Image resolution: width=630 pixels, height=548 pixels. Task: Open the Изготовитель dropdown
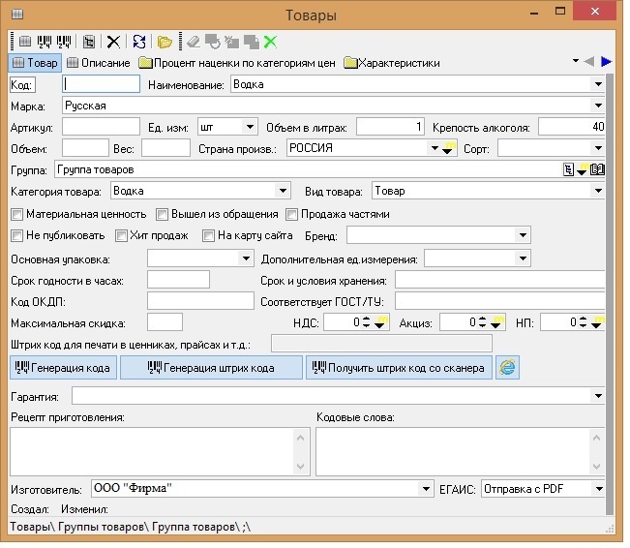click(426, 489)
